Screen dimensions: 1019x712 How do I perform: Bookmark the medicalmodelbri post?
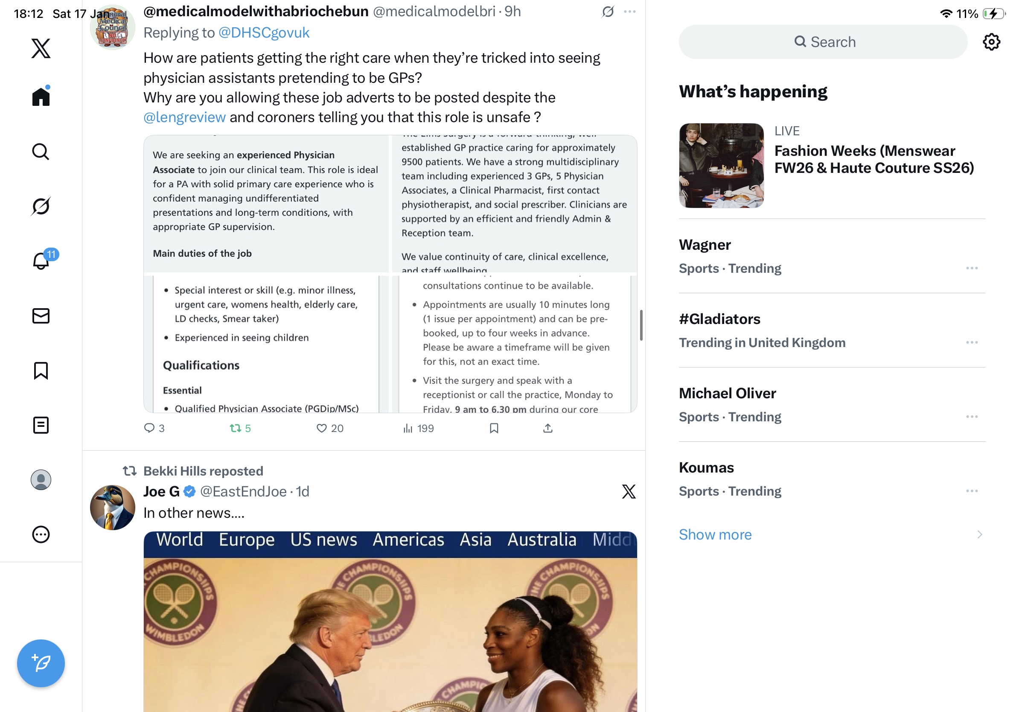(494, 429)
